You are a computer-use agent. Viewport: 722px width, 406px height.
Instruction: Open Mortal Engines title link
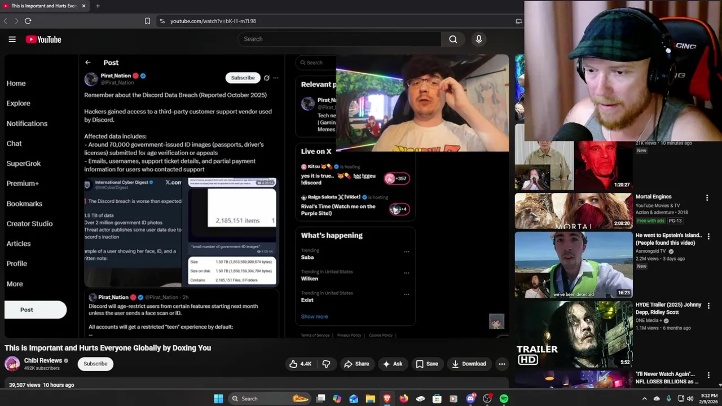pos(653,197)
